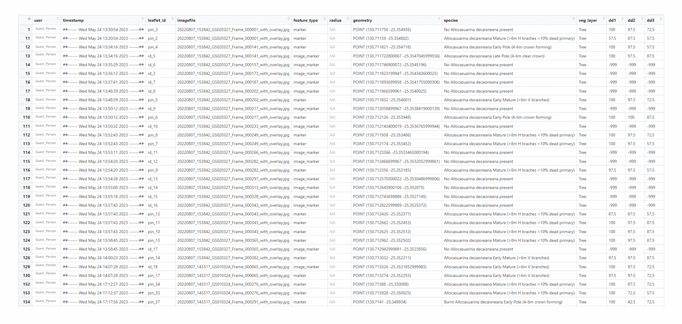Click the dd3 column header
Viewport: 682px width, 324px height.
click(650, 20)
